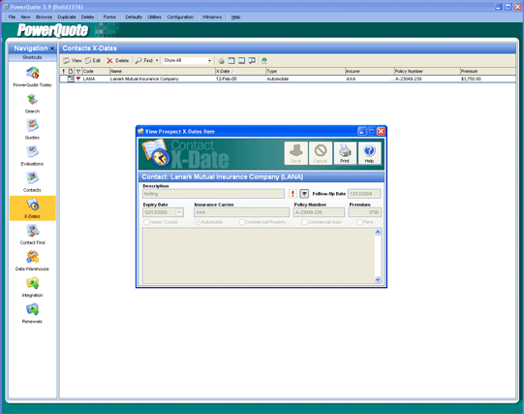Click the Insurance Carrier field AXA

click(241, 212)
